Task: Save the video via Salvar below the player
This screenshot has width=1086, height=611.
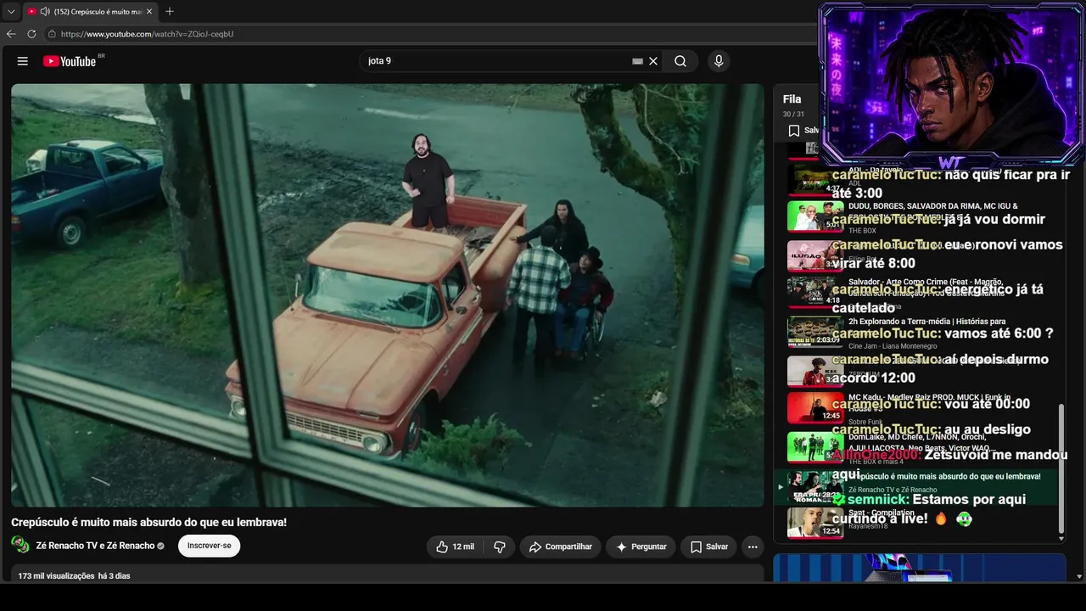Action: tap(708, 547)
